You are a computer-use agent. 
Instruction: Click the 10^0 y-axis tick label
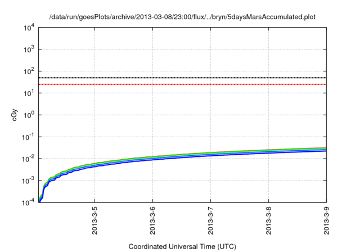click(x=29, y=115)
